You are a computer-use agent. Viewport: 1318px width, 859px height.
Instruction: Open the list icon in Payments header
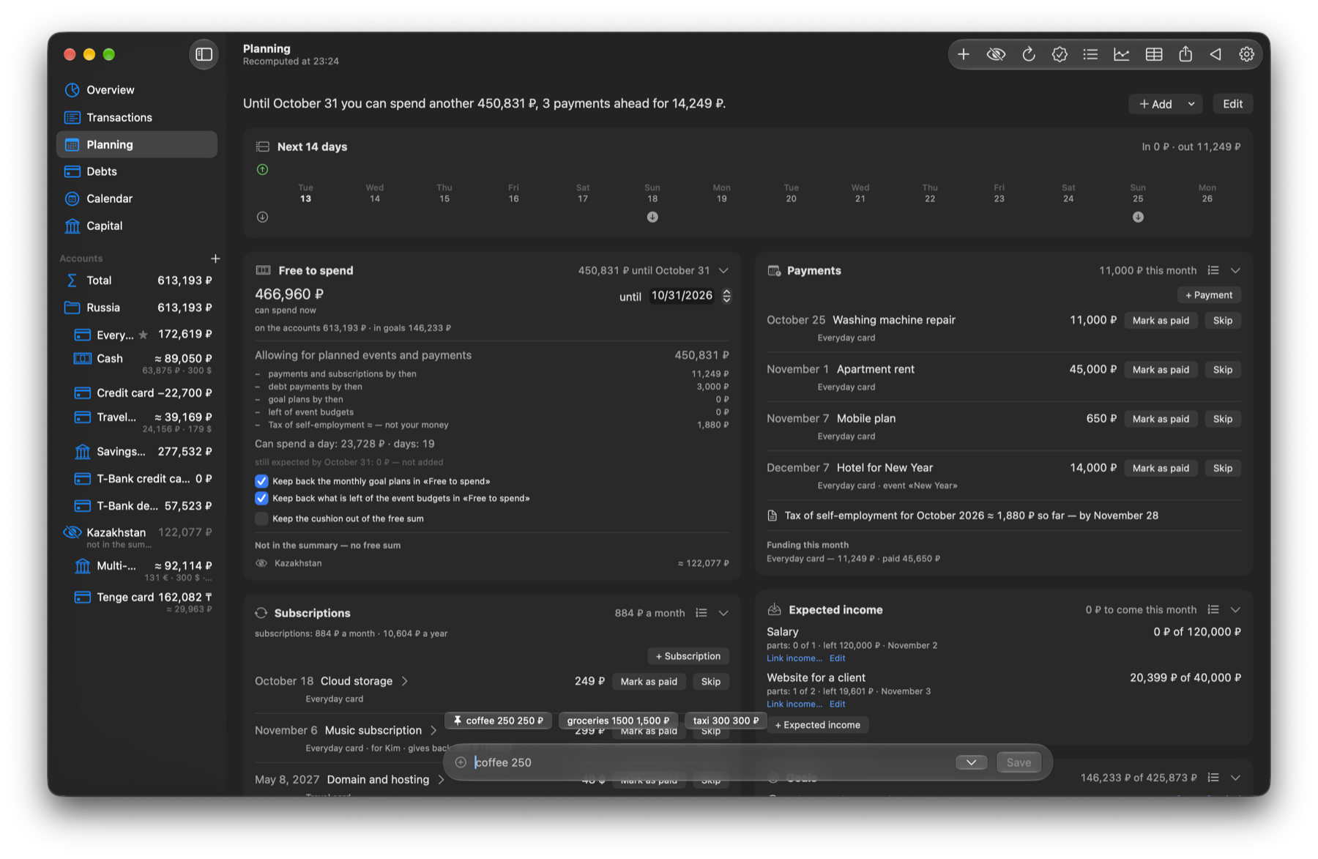click(x=1213, y=270)
